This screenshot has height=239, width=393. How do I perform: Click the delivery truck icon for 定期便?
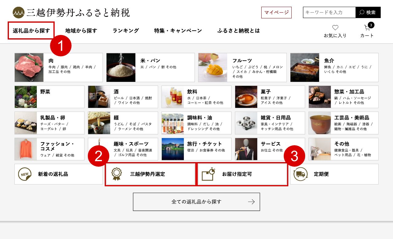click(301, 174)
